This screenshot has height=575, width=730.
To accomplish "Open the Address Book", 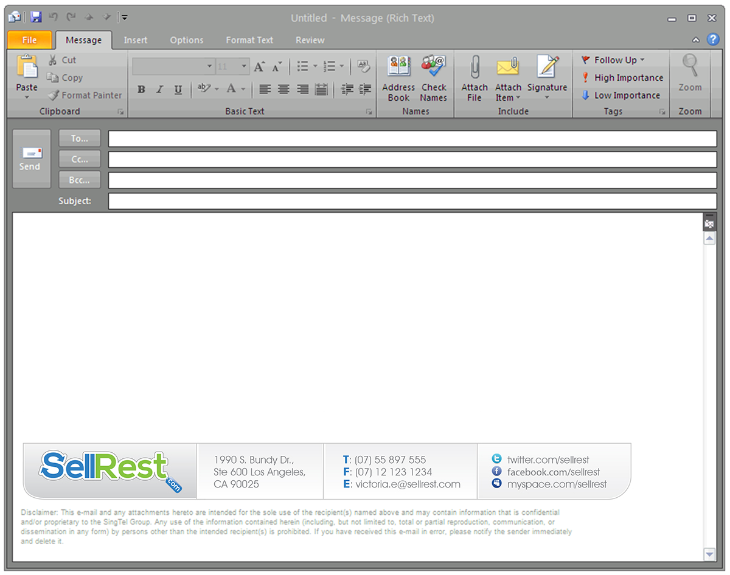I will click(398, 67).
